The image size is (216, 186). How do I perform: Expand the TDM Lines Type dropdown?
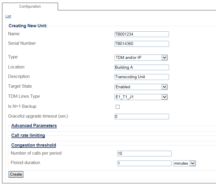point(141,97)
